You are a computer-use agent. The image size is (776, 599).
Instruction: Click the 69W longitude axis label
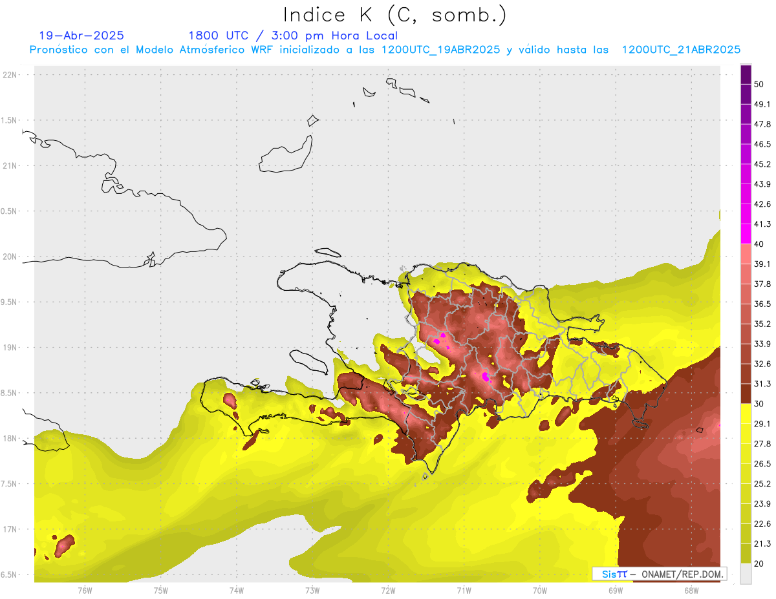point(616,591)
